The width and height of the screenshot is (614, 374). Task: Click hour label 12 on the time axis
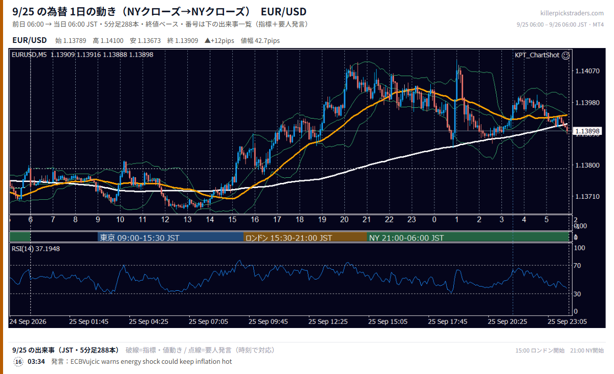coord(165,220)
